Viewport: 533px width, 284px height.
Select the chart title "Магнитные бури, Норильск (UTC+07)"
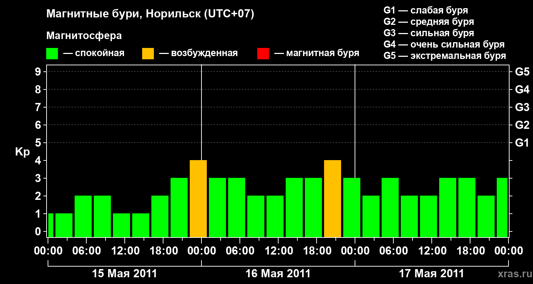[150, 14]
